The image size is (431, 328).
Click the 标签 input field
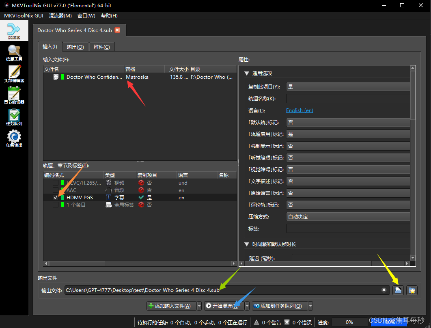tap(348, 229)
